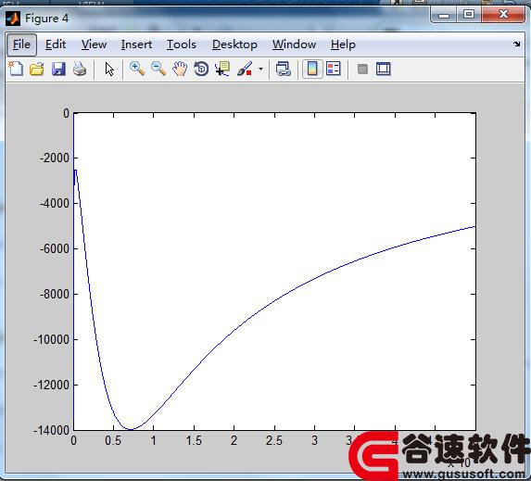Insert Colorbar using toolbar icon
The width and height of the screenshot is (531, 481).
(312, 69)
